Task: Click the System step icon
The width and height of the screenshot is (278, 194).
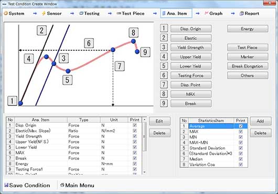Action: point(6,13)
